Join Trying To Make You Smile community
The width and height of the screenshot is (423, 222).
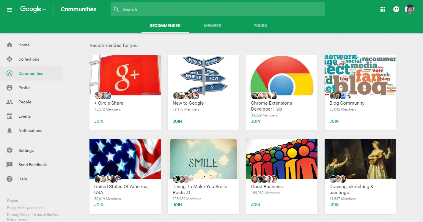pos(177,205)
